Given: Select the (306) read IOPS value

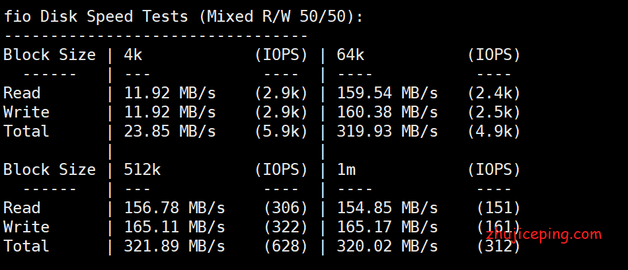Looking at the screenshot, I should (x=286, y=208).
